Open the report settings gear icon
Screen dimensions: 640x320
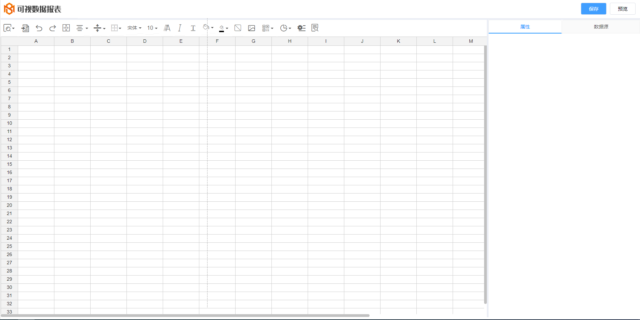pos(301,28)
